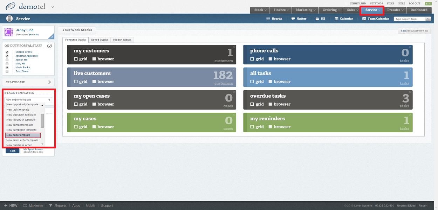Uncheck Mavis Banks on-duty checkbox
Viewport: 438px width, 210px height.
(x=7, y=68)
